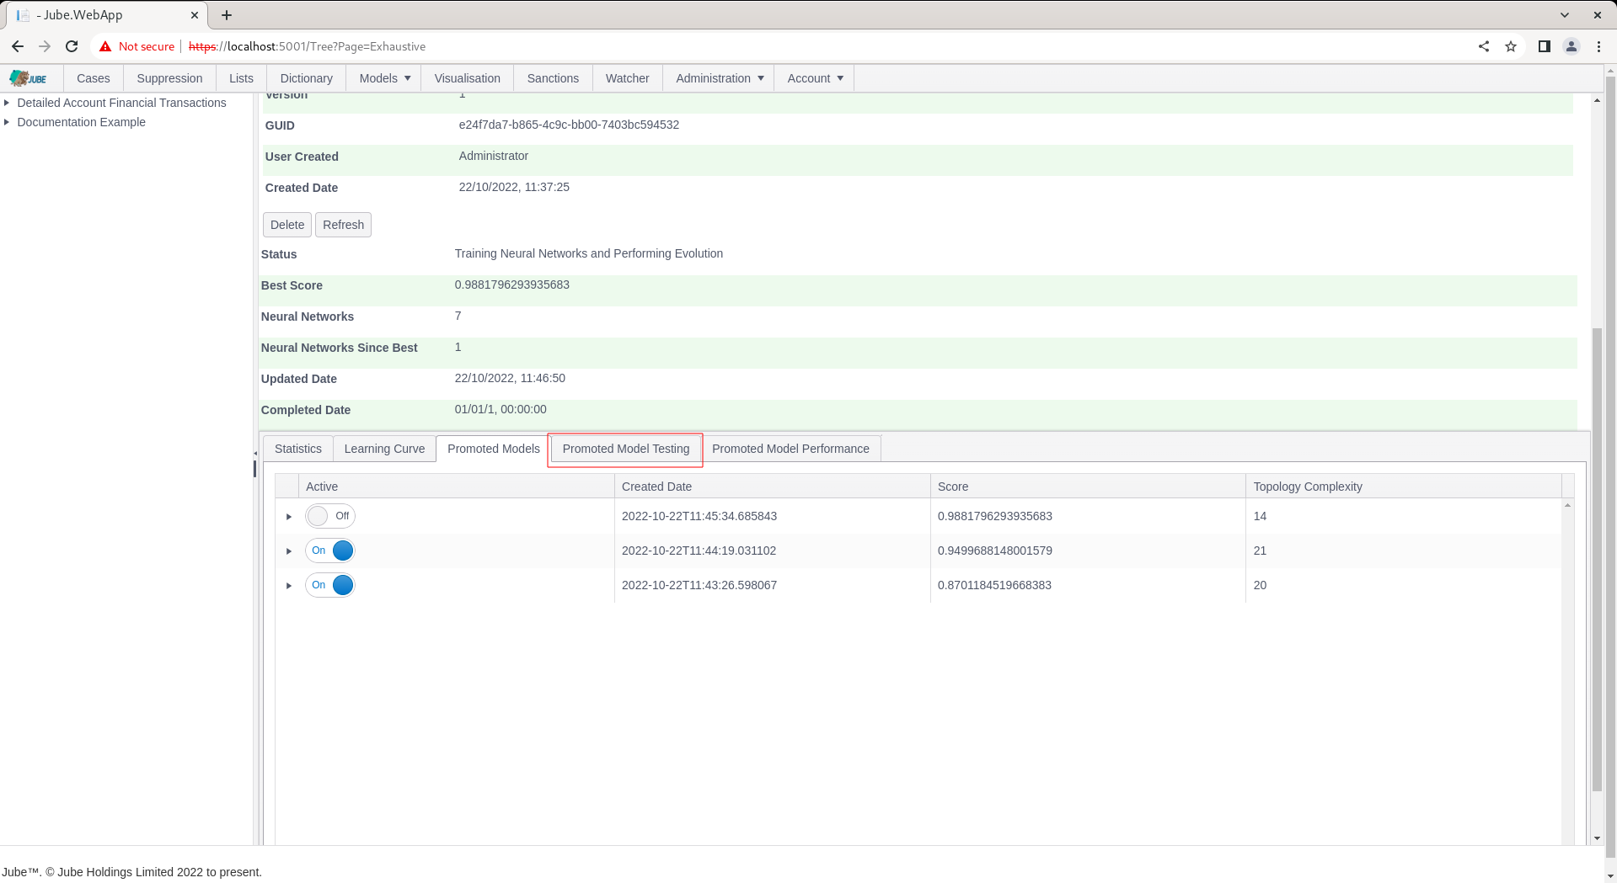
Task: Share this page icon
Action: tap(1484, 46)
